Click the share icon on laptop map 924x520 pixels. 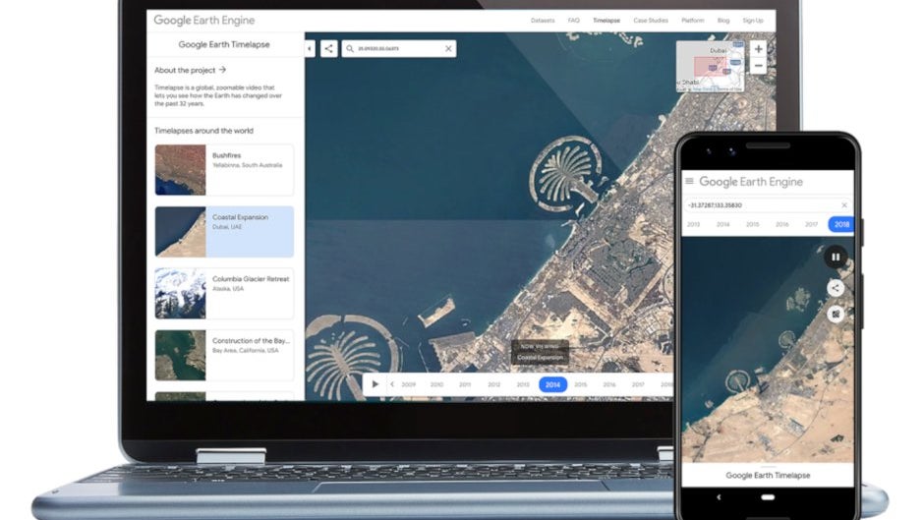[329, 48]
